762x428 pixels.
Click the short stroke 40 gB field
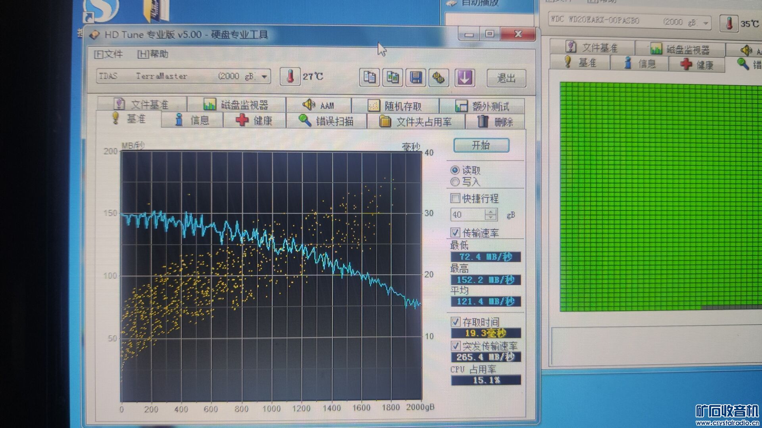coord(468,214)
